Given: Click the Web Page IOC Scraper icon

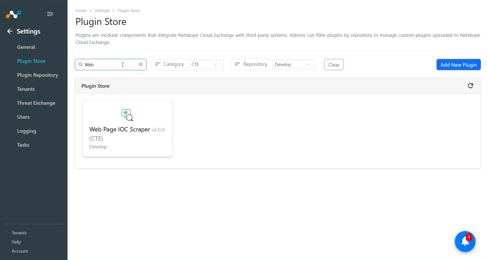Looking at the screenshot, I should [x=127, y=115].
